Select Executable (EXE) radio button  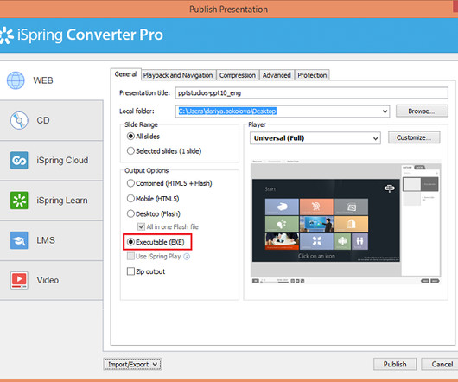tap(130, 242)
